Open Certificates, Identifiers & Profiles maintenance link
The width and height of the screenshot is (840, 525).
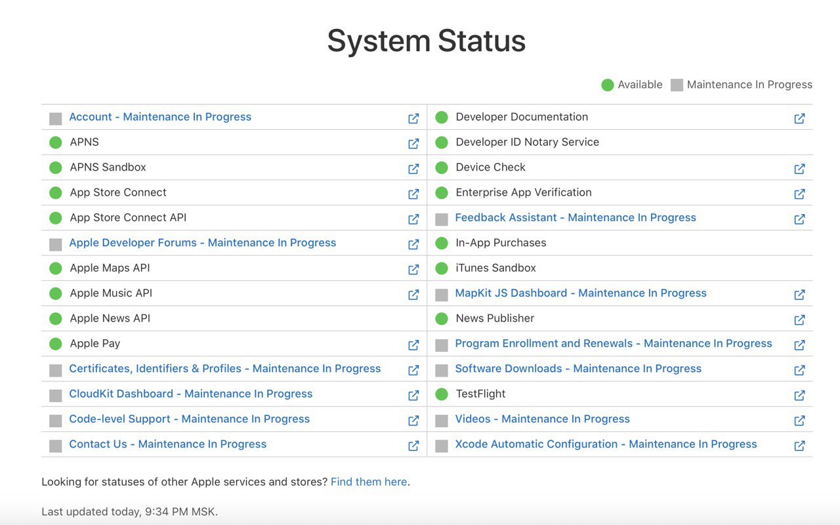[x=225, y=369]
